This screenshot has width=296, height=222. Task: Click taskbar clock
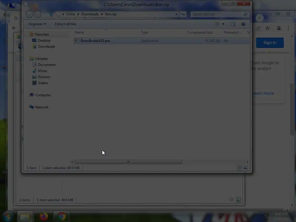[282, 216]
